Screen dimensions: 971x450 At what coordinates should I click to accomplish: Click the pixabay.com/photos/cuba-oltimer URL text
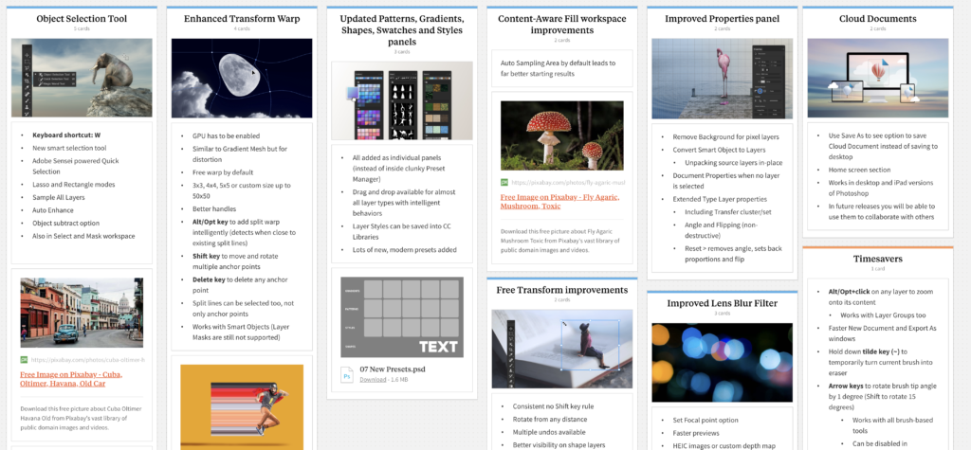(87, 360)
